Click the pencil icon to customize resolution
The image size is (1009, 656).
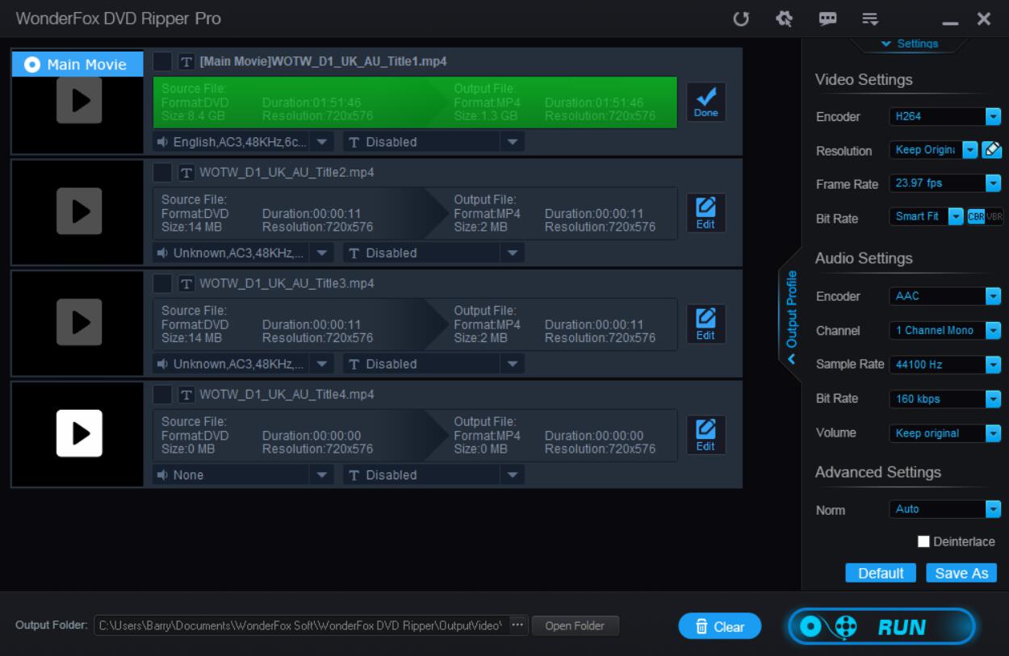point(992,150)
